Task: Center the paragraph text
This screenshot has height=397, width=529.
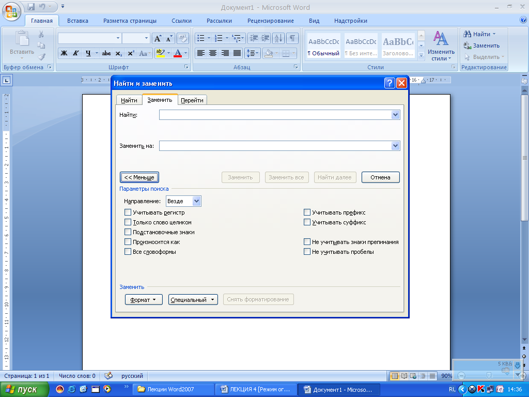Action: click(213, 53)
